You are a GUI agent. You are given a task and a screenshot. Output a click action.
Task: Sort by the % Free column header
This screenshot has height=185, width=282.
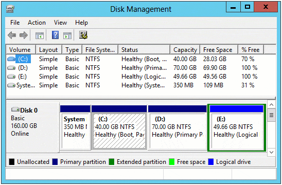point(251,50)
